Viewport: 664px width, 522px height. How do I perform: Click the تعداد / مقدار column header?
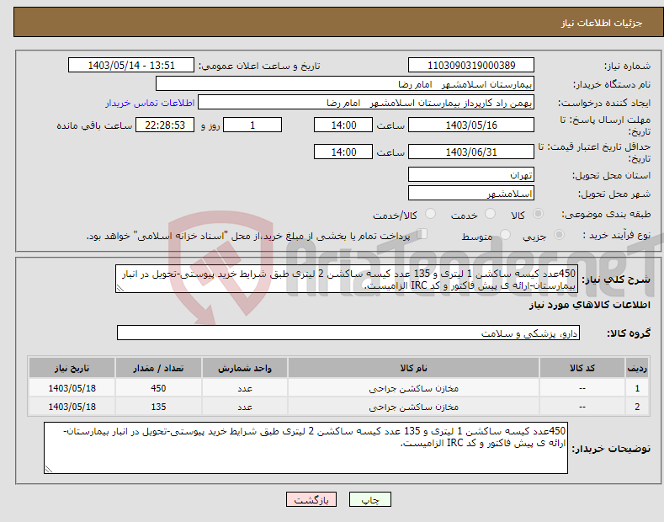tap(158, 368)
